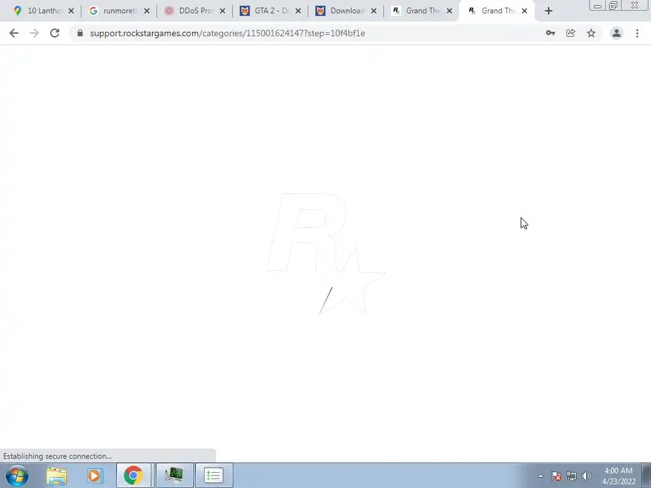The height and width of the screenshot is (488, 651).
Task: Open Action Center flag icon
Action: pyautogui.click(x=556, y=476)
